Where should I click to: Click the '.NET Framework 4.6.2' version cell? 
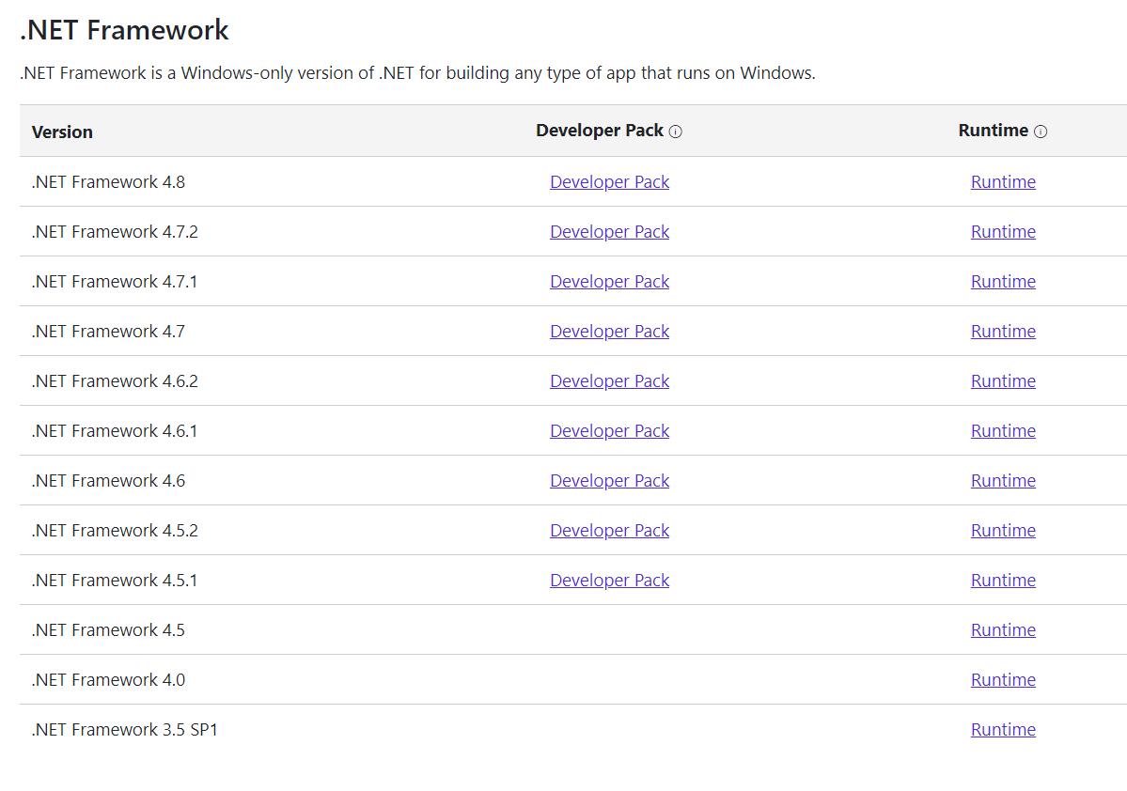(115, 380)
